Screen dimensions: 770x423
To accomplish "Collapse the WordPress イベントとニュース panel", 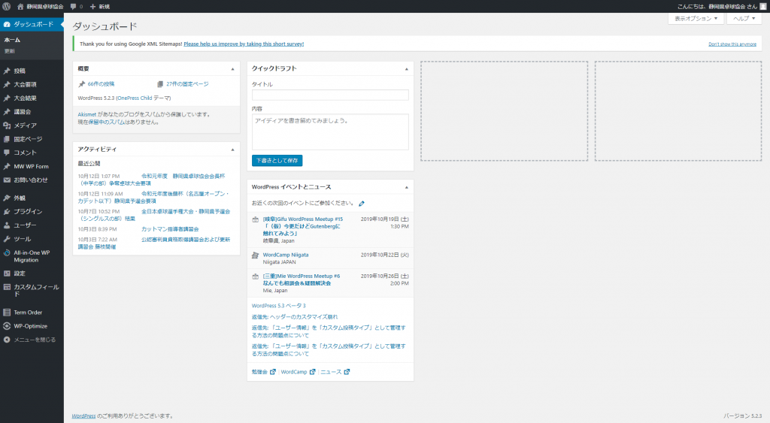I will tap(407, 187).
